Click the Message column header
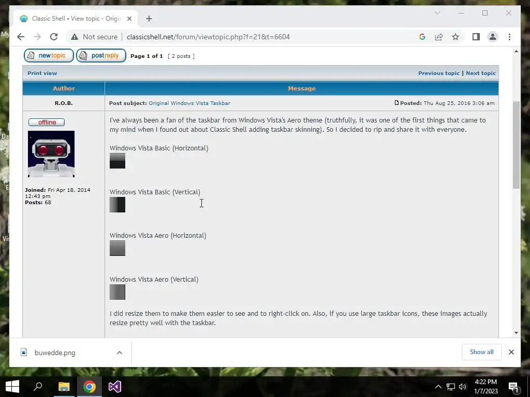Viewport: 530px width, 397px height. point(302,88)
